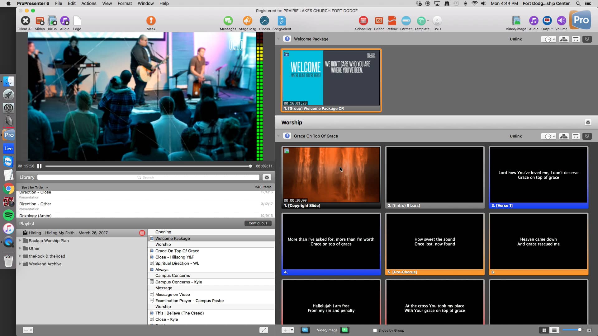This screenshot has height=336, width=598.
Task: Switch to table list view
Action: 554,330
